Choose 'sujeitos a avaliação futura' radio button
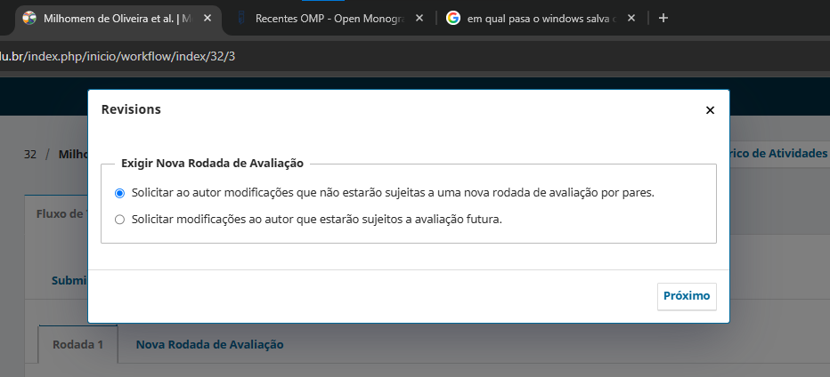This screenshot has width=830, height=377. [x=119, y=220]
